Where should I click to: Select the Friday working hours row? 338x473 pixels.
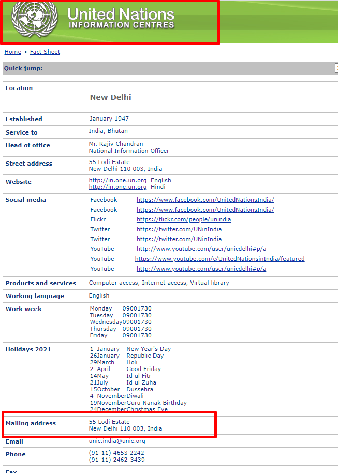pos(121,335)
